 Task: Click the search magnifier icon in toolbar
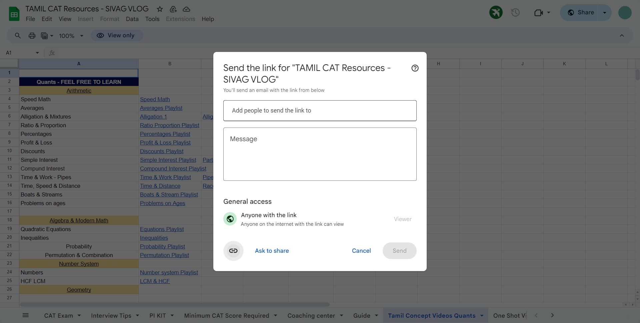pyautogui.click(x=18, y=36)
